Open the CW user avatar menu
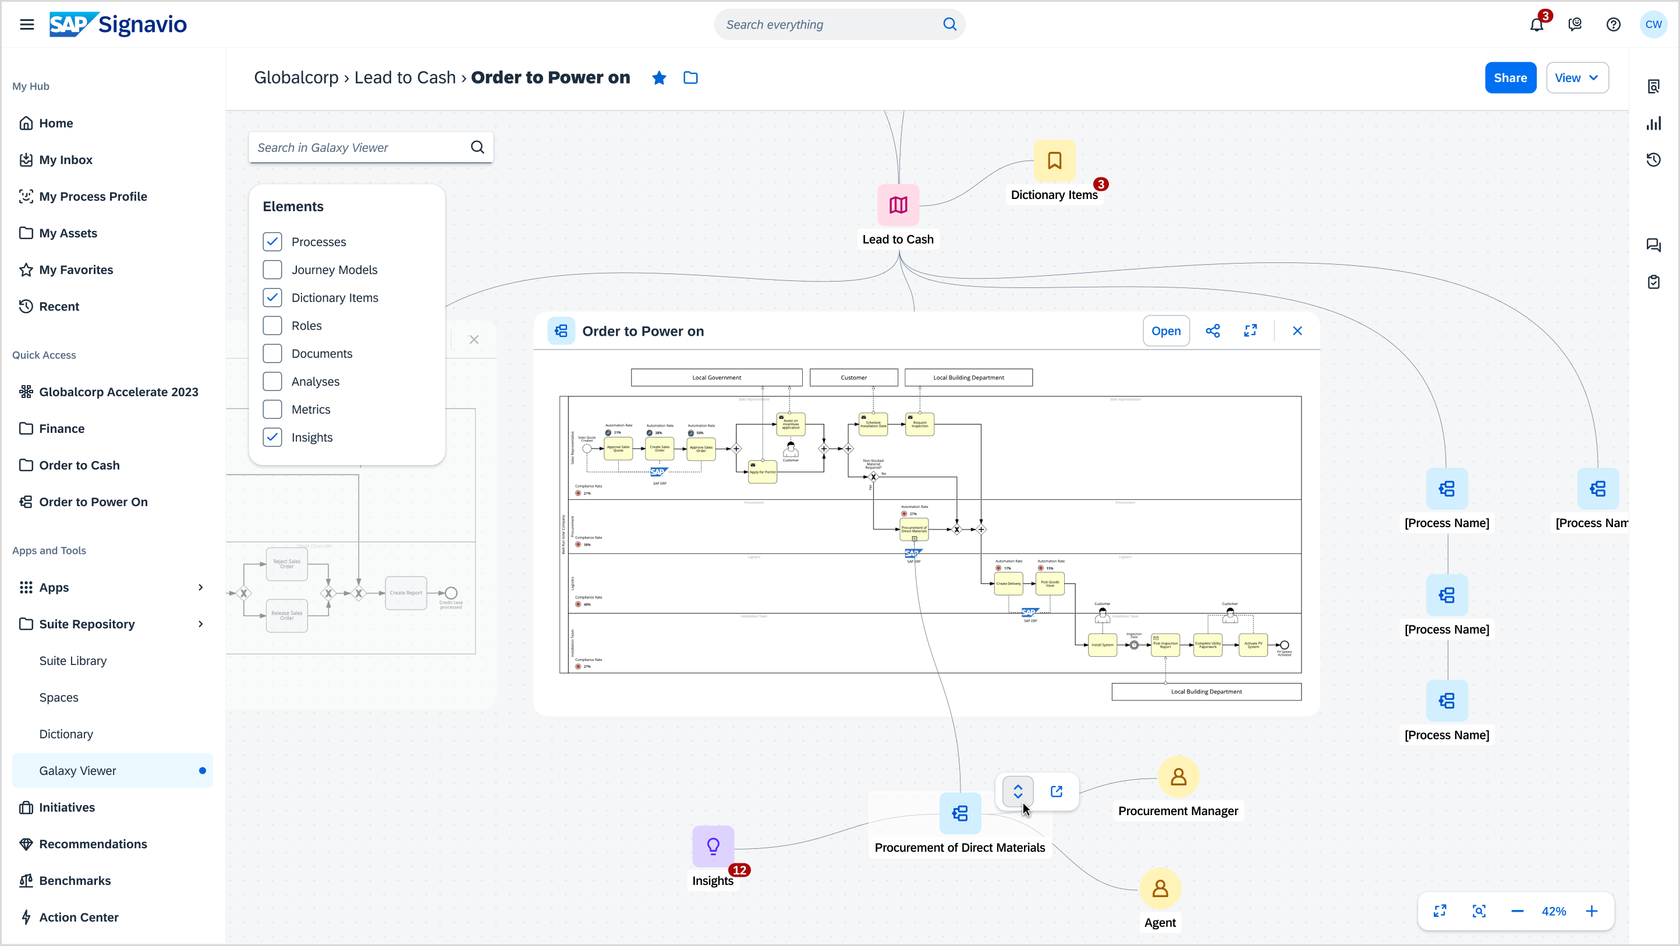1680x946 pixels. pyautogui.click(x=1653, y=25)
